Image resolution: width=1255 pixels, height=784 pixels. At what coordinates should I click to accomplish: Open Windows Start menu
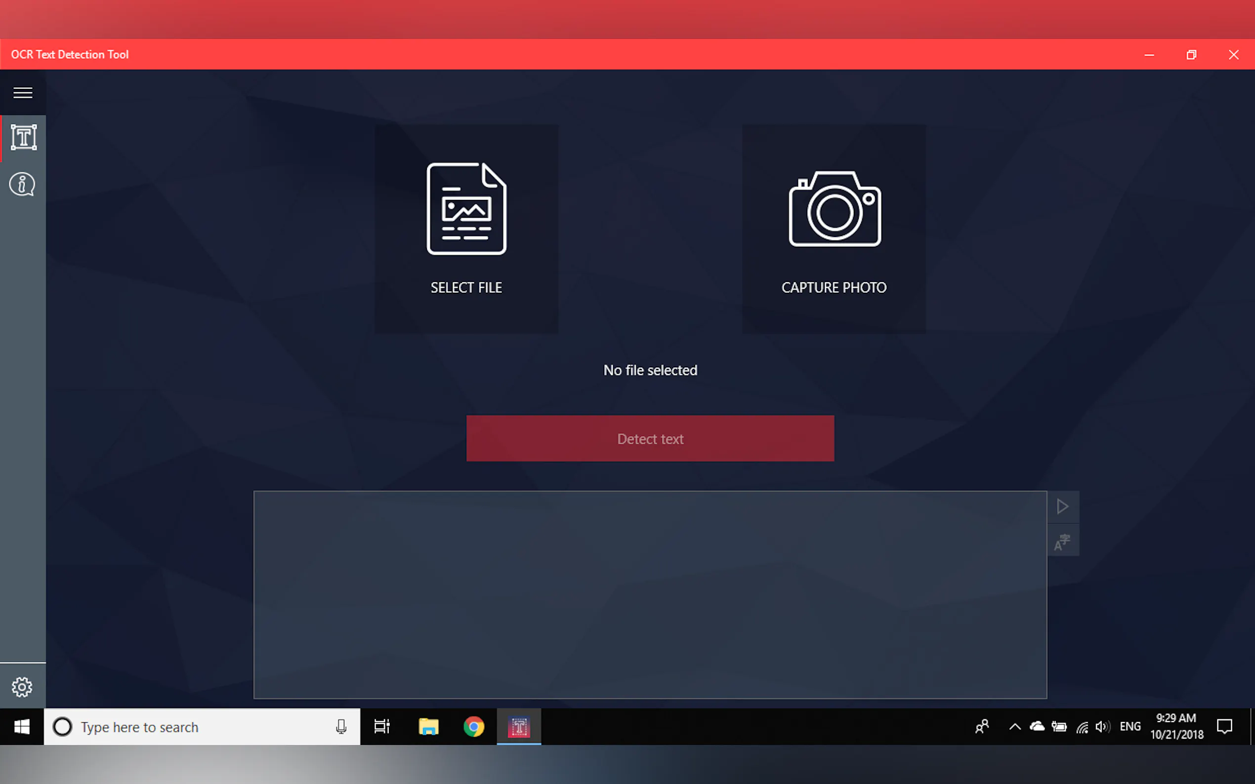[22, 727]
